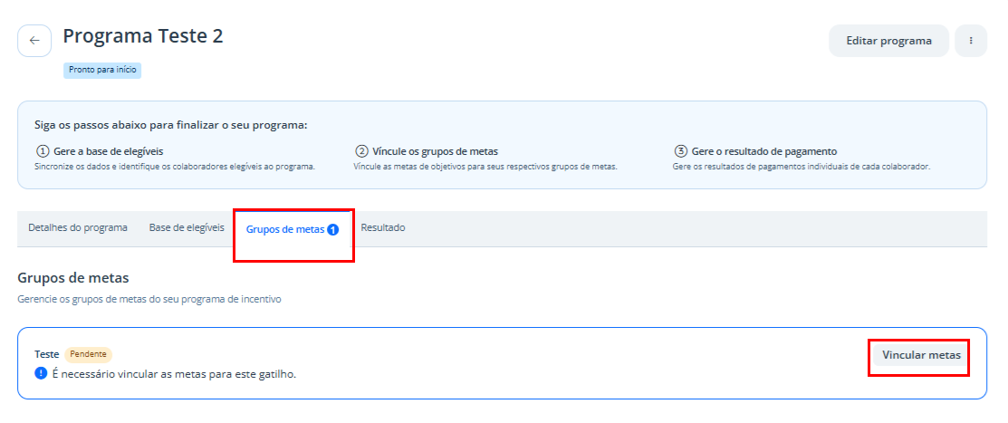Click the back arrow button

coord(34,41)
